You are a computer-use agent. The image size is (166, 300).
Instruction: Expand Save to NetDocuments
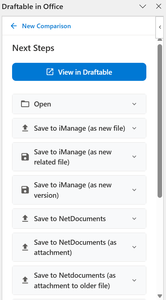(134, 219)
